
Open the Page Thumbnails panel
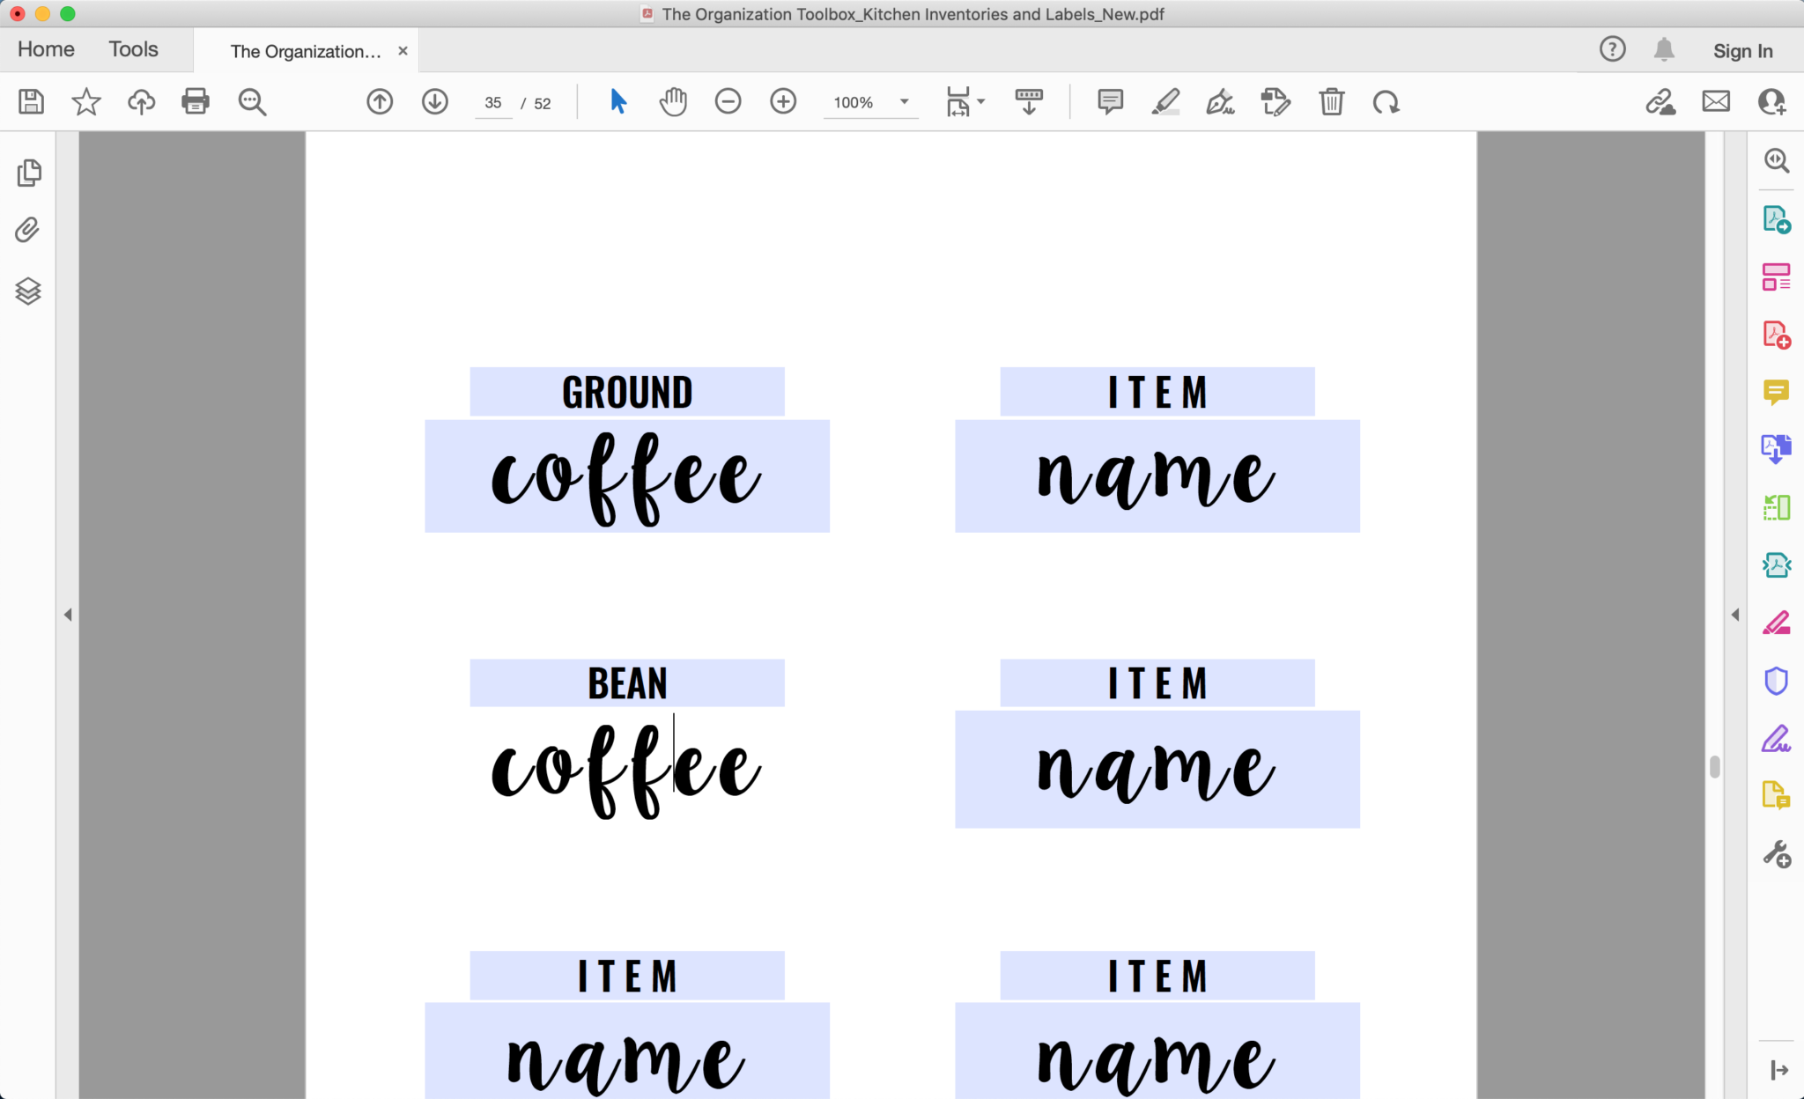pos(29,173)
